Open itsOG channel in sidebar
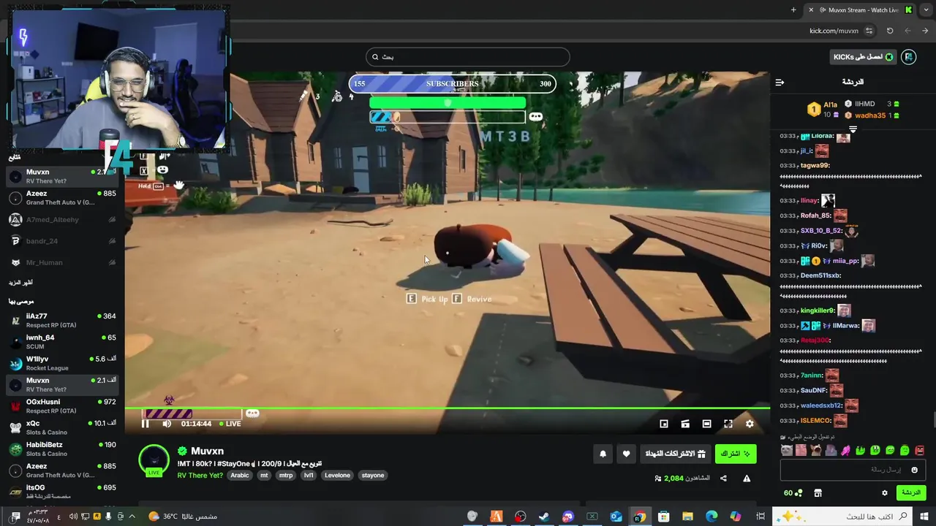 click(62, 491)
